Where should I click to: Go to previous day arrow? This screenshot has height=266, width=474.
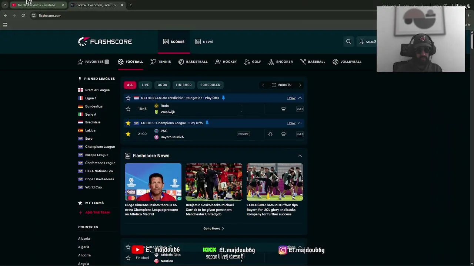click(263, 85)
